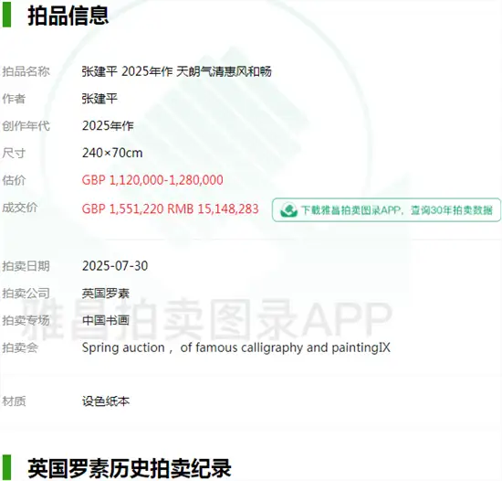Click the lot title 张建平 2025年作 天朗气清惠风和畅

[x=177, y=71]
